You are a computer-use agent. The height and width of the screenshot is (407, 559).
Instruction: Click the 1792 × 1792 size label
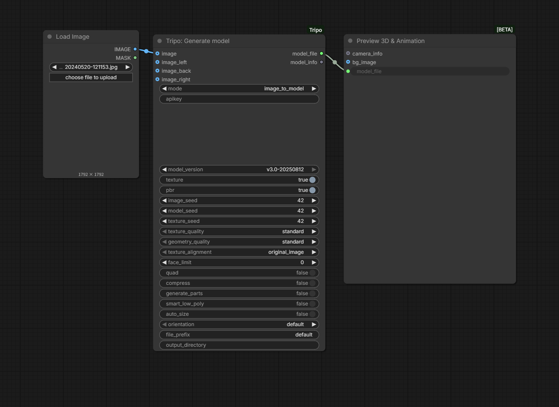(x=91, y=174)
